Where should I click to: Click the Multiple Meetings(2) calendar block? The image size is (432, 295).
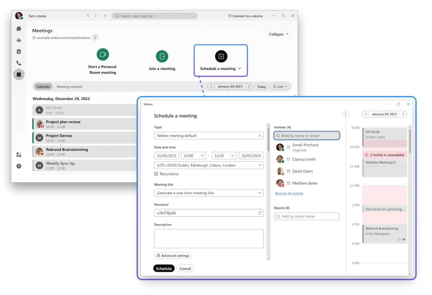pyautogui.click(x=385, y=168)
